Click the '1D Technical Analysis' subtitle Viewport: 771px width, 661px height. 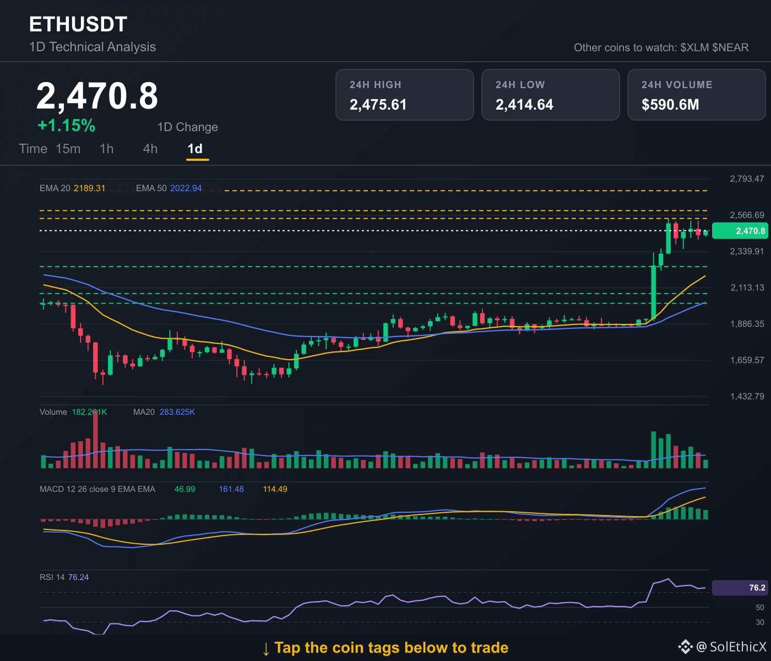coord(93,47)
